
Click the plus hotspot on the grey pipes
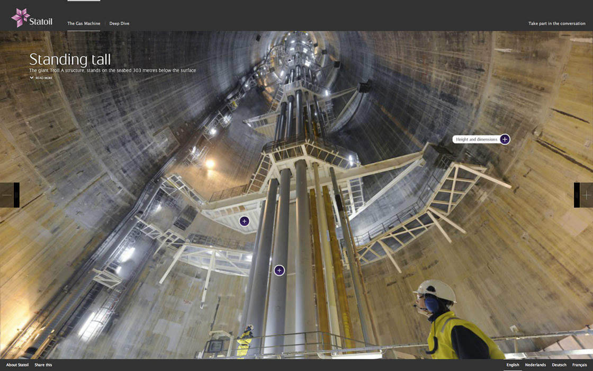[279, 270]
